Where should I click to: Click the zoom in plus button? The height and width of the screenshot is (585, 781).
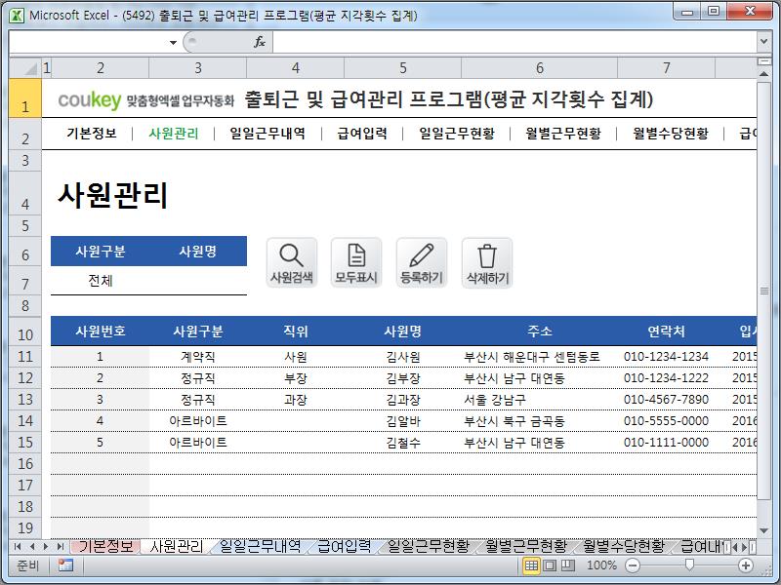745,565
